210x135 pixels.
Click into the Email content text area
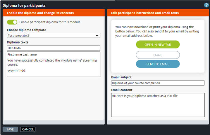point(158,105)
